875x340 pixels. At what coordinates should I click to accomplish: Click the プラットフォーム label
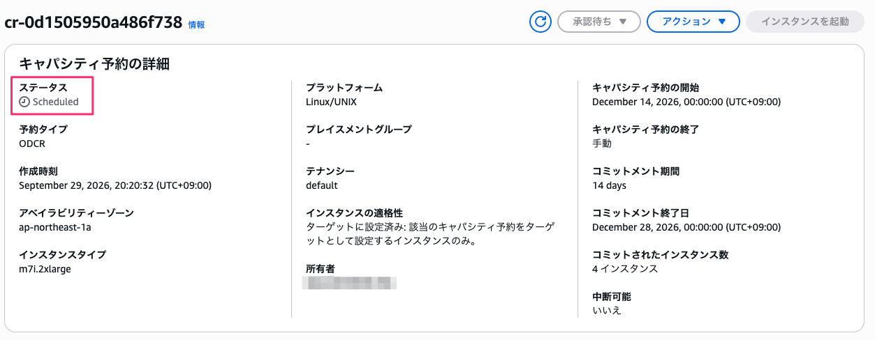[x=344, y=88]
